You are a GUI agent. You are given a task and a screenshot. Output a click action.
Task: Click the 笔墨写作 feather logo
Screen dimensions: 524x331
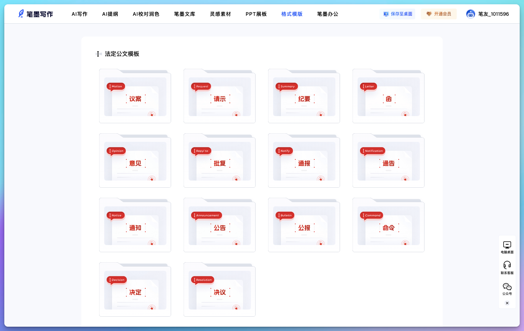(x=21, y=14)
